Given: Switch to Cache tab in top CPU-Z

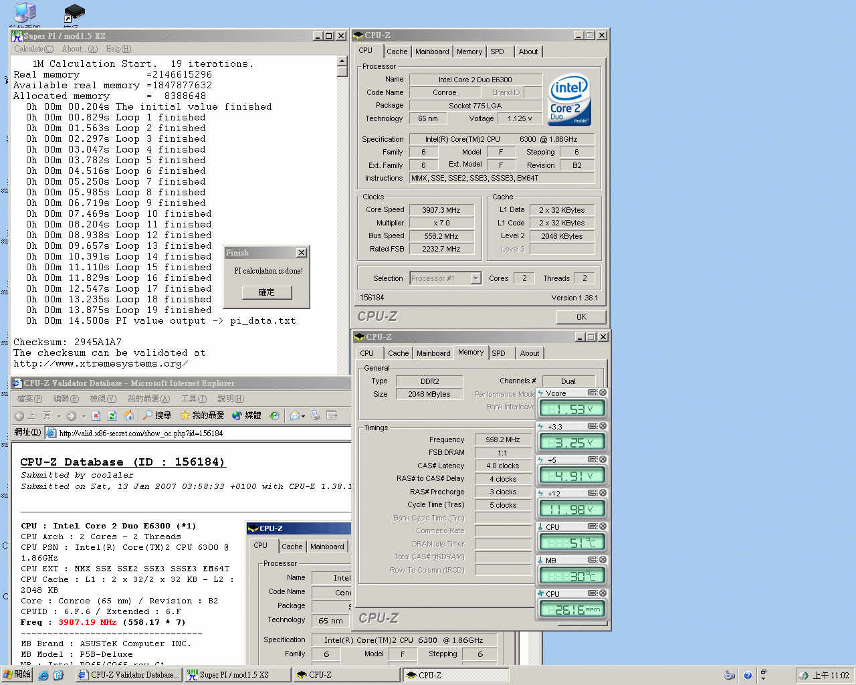Looking at the screenshot, I should click(x=397, y=52).
